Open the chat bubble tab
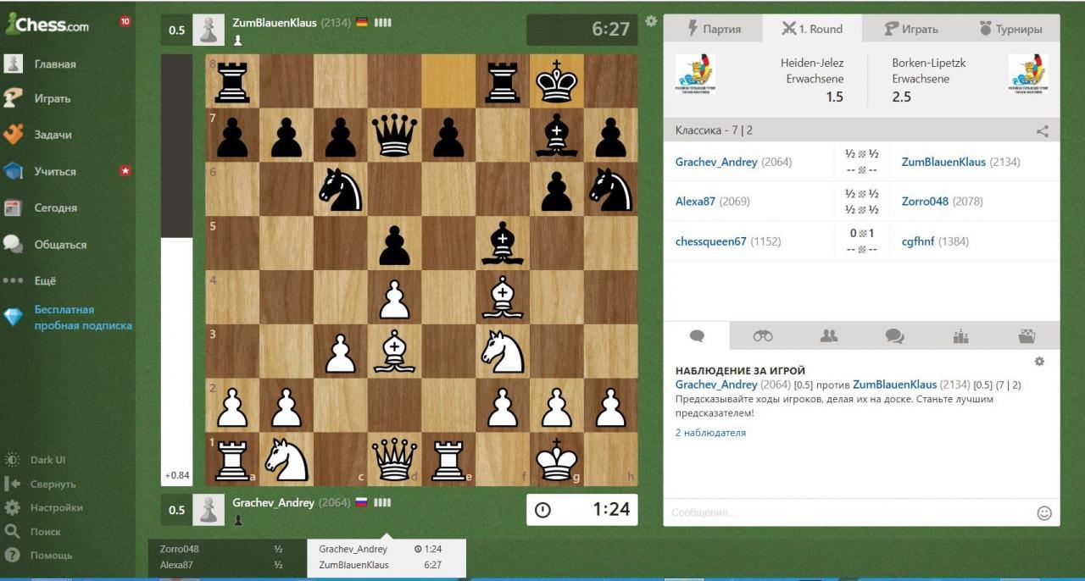1085x581 pixels. [697, 336]
